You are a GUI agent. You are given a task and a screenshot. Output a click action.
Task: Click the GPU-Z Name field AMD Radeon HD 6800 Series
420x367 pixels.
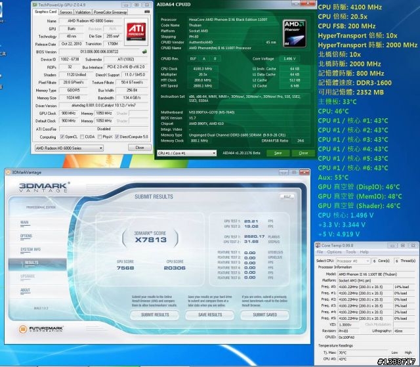[x=91, y=21]
